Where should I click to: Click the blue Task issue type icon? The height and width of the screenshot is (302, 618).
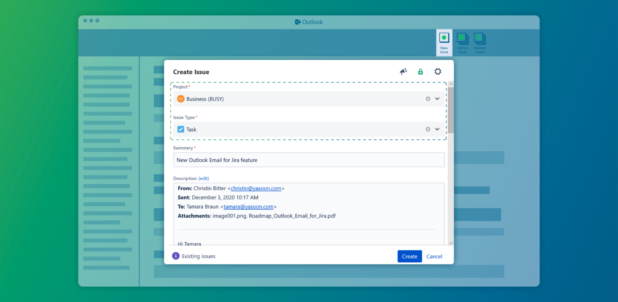click(181, 129)
